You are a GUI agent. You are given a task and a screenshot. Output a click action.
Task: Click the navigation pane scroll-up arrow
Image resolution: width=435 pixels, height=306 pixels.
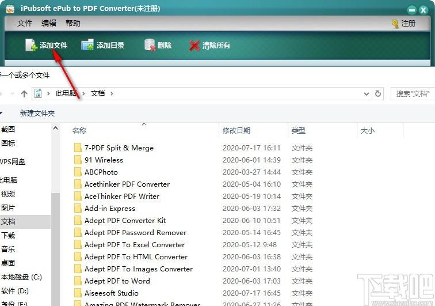point(55,129)
